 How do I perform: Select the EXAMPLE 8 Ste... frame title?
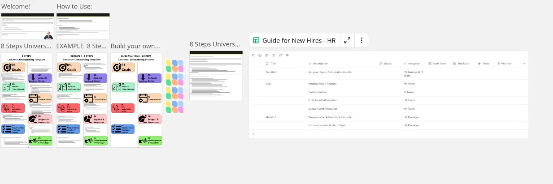(x=82, y=46)
